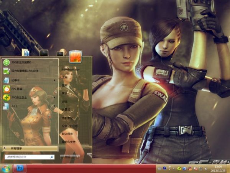Click the blue help question mark tray icon
Viewport: 230px width, 173px height.
164,168
